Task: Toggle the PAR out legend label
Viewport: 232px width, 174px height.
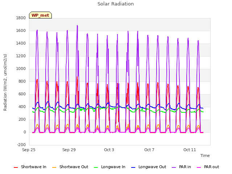Action: coord(211,167)
